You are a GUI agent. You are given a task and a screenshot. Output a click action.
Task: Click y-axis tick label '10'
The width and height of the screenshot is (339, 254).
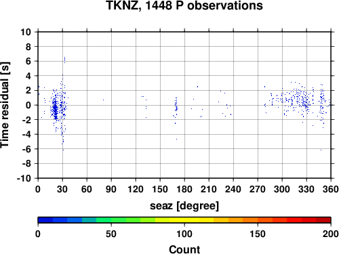[x=26, y=32]
